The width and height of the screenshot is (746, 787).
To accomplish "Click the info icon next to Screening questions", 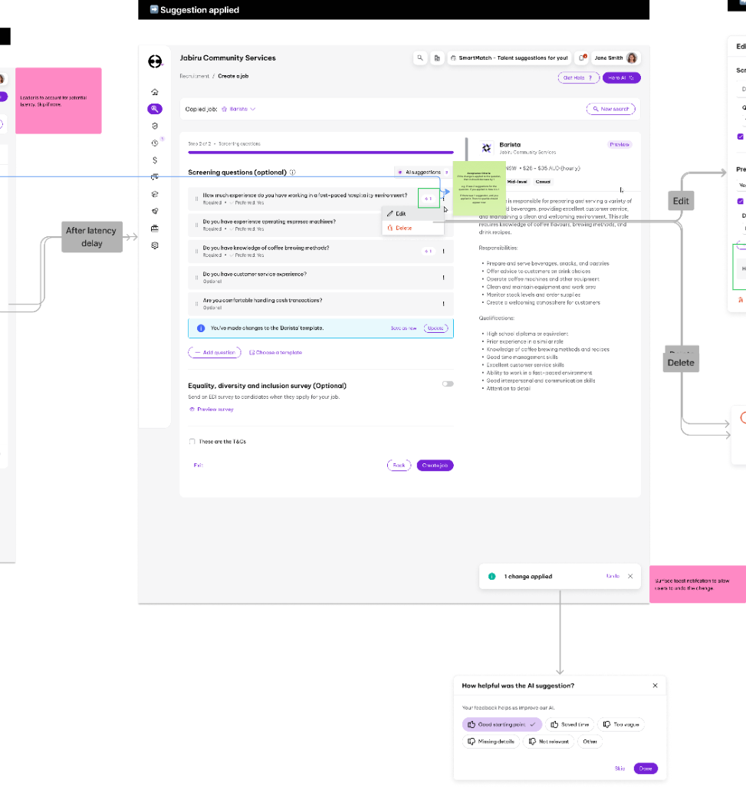I will [x=294, y=173].
